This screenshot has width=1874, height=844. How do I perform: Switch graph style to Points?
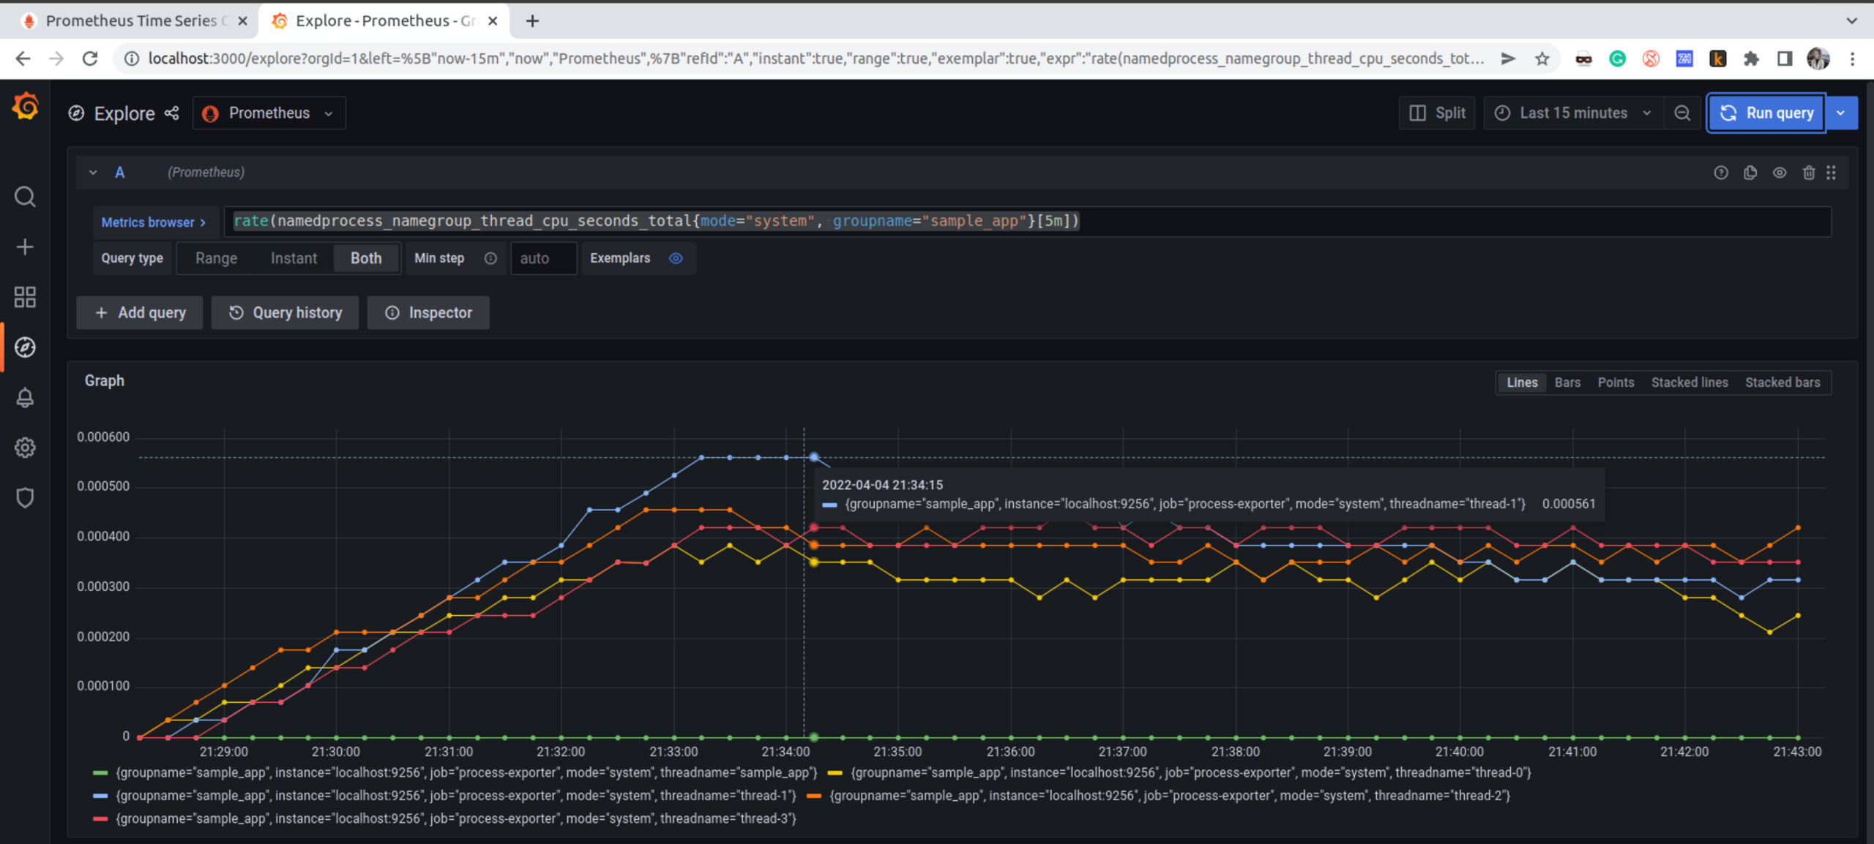coord(1616,383)
